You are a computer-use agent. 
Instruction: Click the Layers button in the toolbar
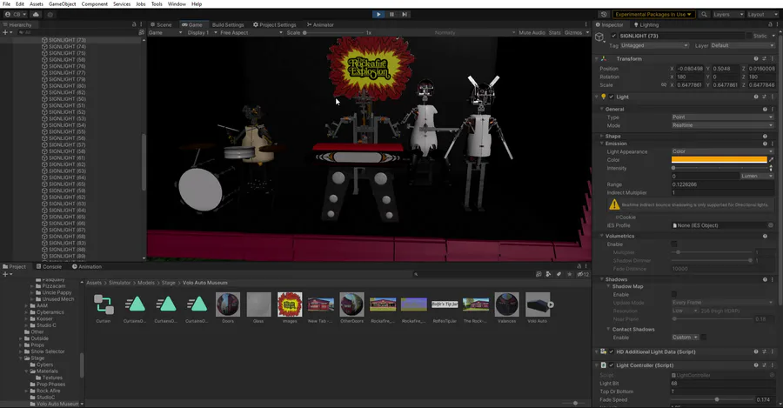pyautogui.click(x=728, y=15)
